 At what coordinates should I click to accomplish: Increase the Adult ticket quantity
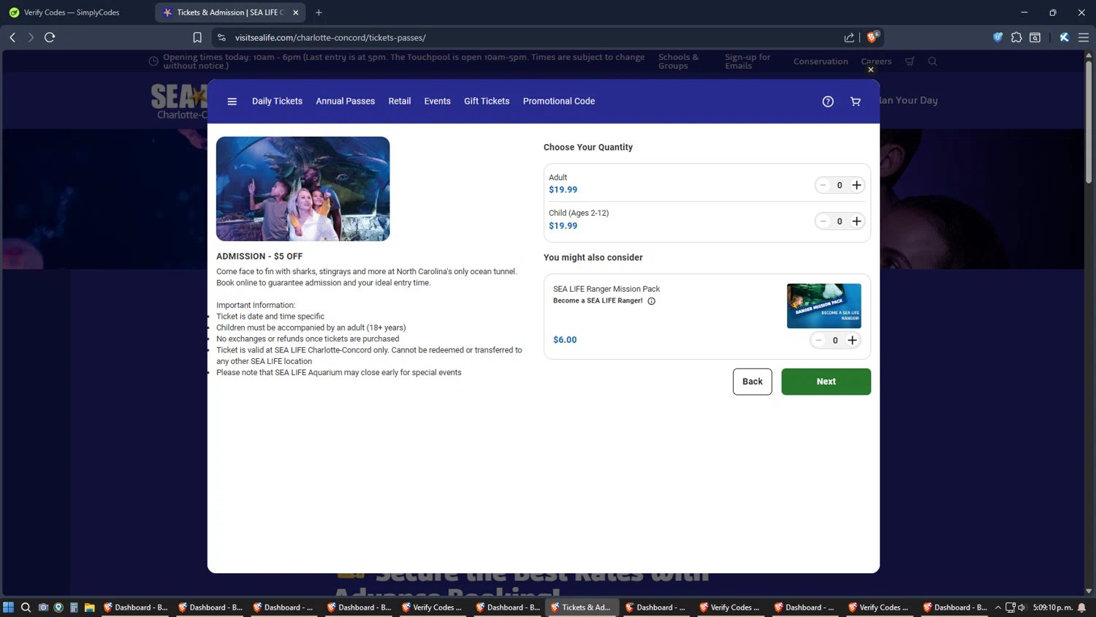click(856, 186)
